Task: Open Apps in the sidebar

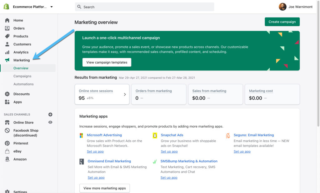Action: pyautogui.click(x=17, y=102)
